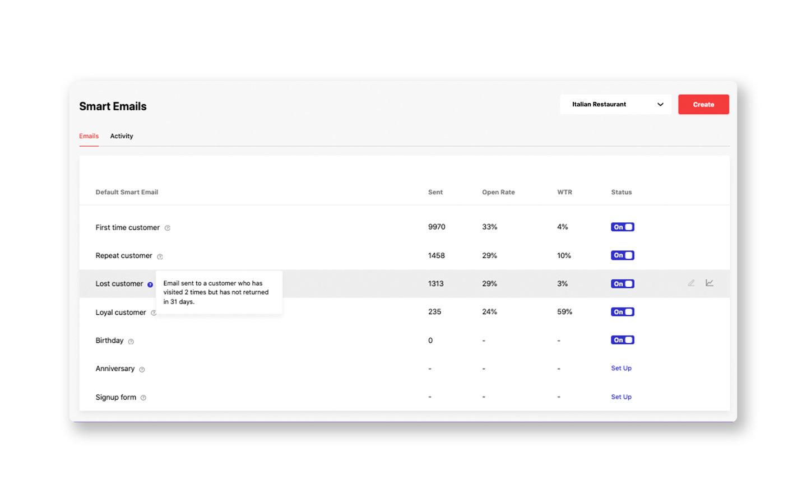Toggle off First time customer email status

point(623,227)
